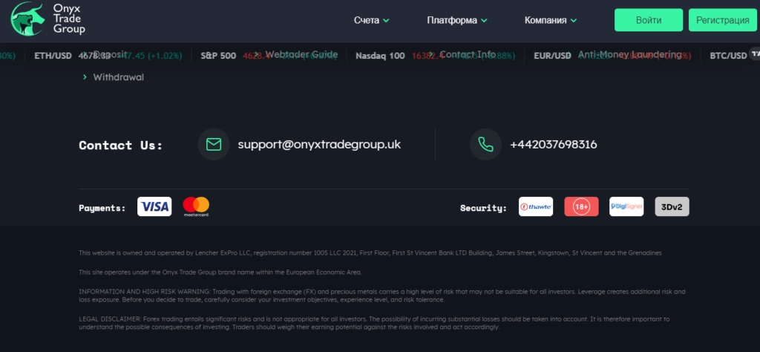
Task: Click the Onyx Trade Group bull logo
Action: pyautogui.click(x=28, y=19)
